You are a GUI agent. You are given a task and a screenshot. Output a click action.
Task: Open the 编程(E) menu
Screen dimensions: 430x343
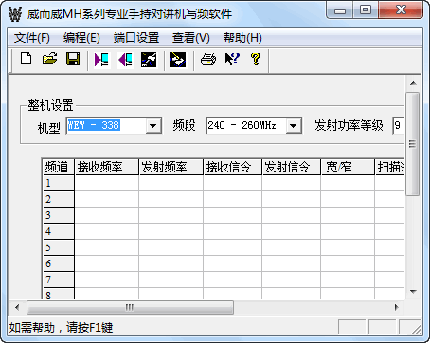81,38
